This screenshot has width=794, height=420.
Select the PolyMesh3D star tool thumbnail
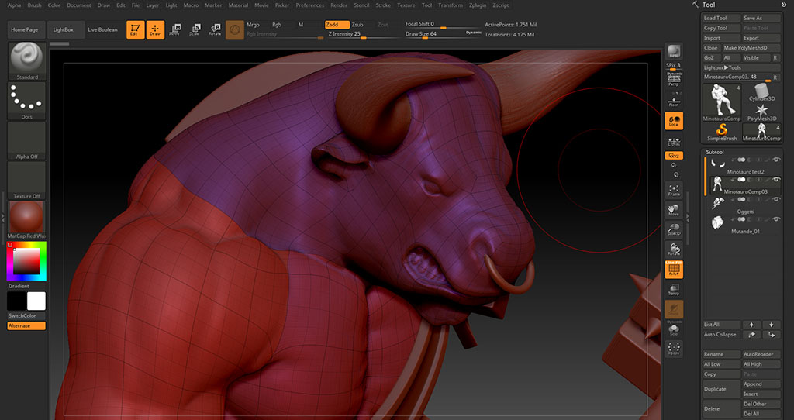pos(761,112)
